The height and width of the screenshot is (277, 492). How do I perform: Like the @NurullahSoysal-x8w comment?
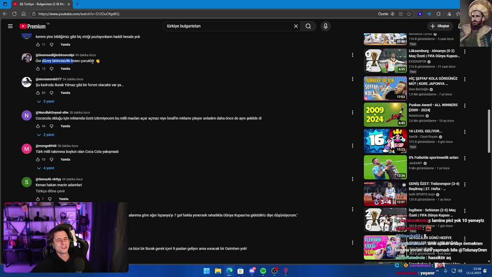click(x=38, y=126)
